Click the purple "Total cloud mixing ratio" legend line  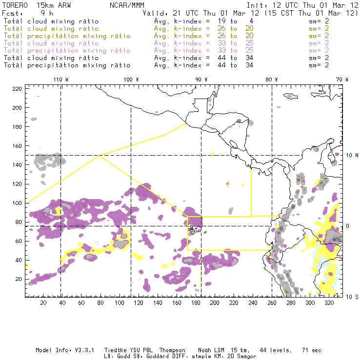click(x=51, y=43)
